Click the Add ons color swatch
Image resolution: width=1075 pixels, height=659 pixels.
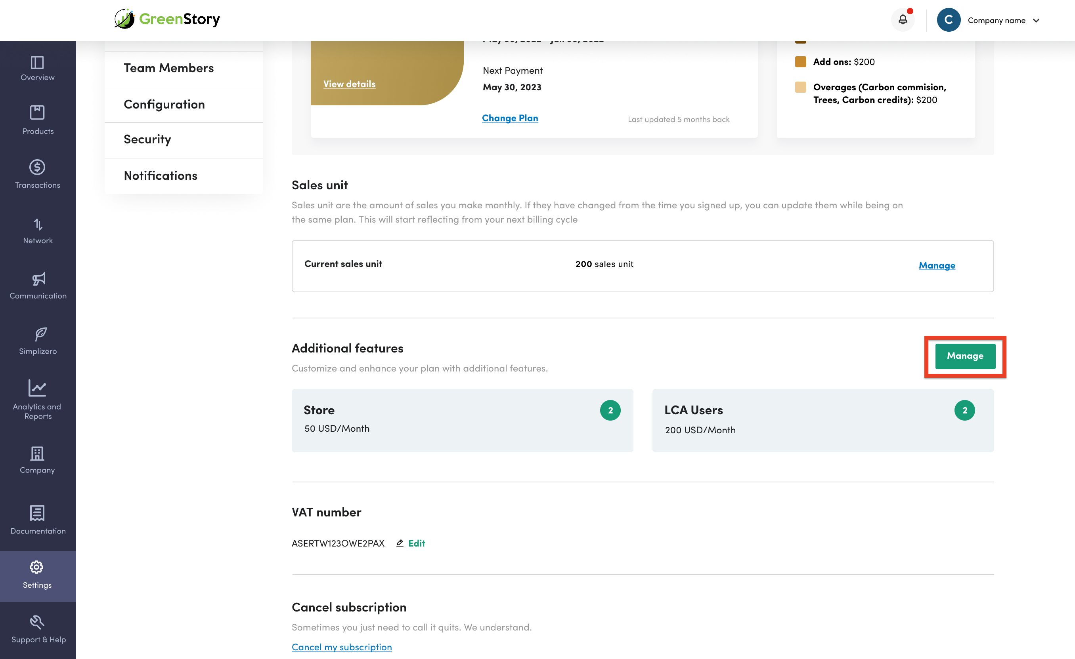point(800,62)
